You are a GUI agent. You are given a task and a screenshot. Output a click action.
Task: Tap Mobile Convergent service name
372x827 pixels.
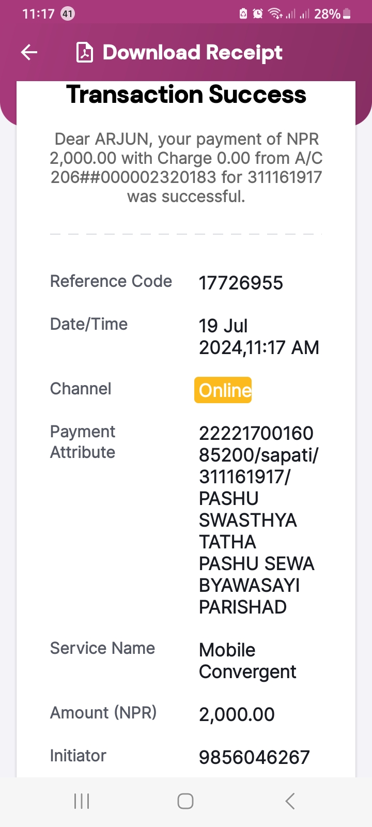click(x=247, y=661)
